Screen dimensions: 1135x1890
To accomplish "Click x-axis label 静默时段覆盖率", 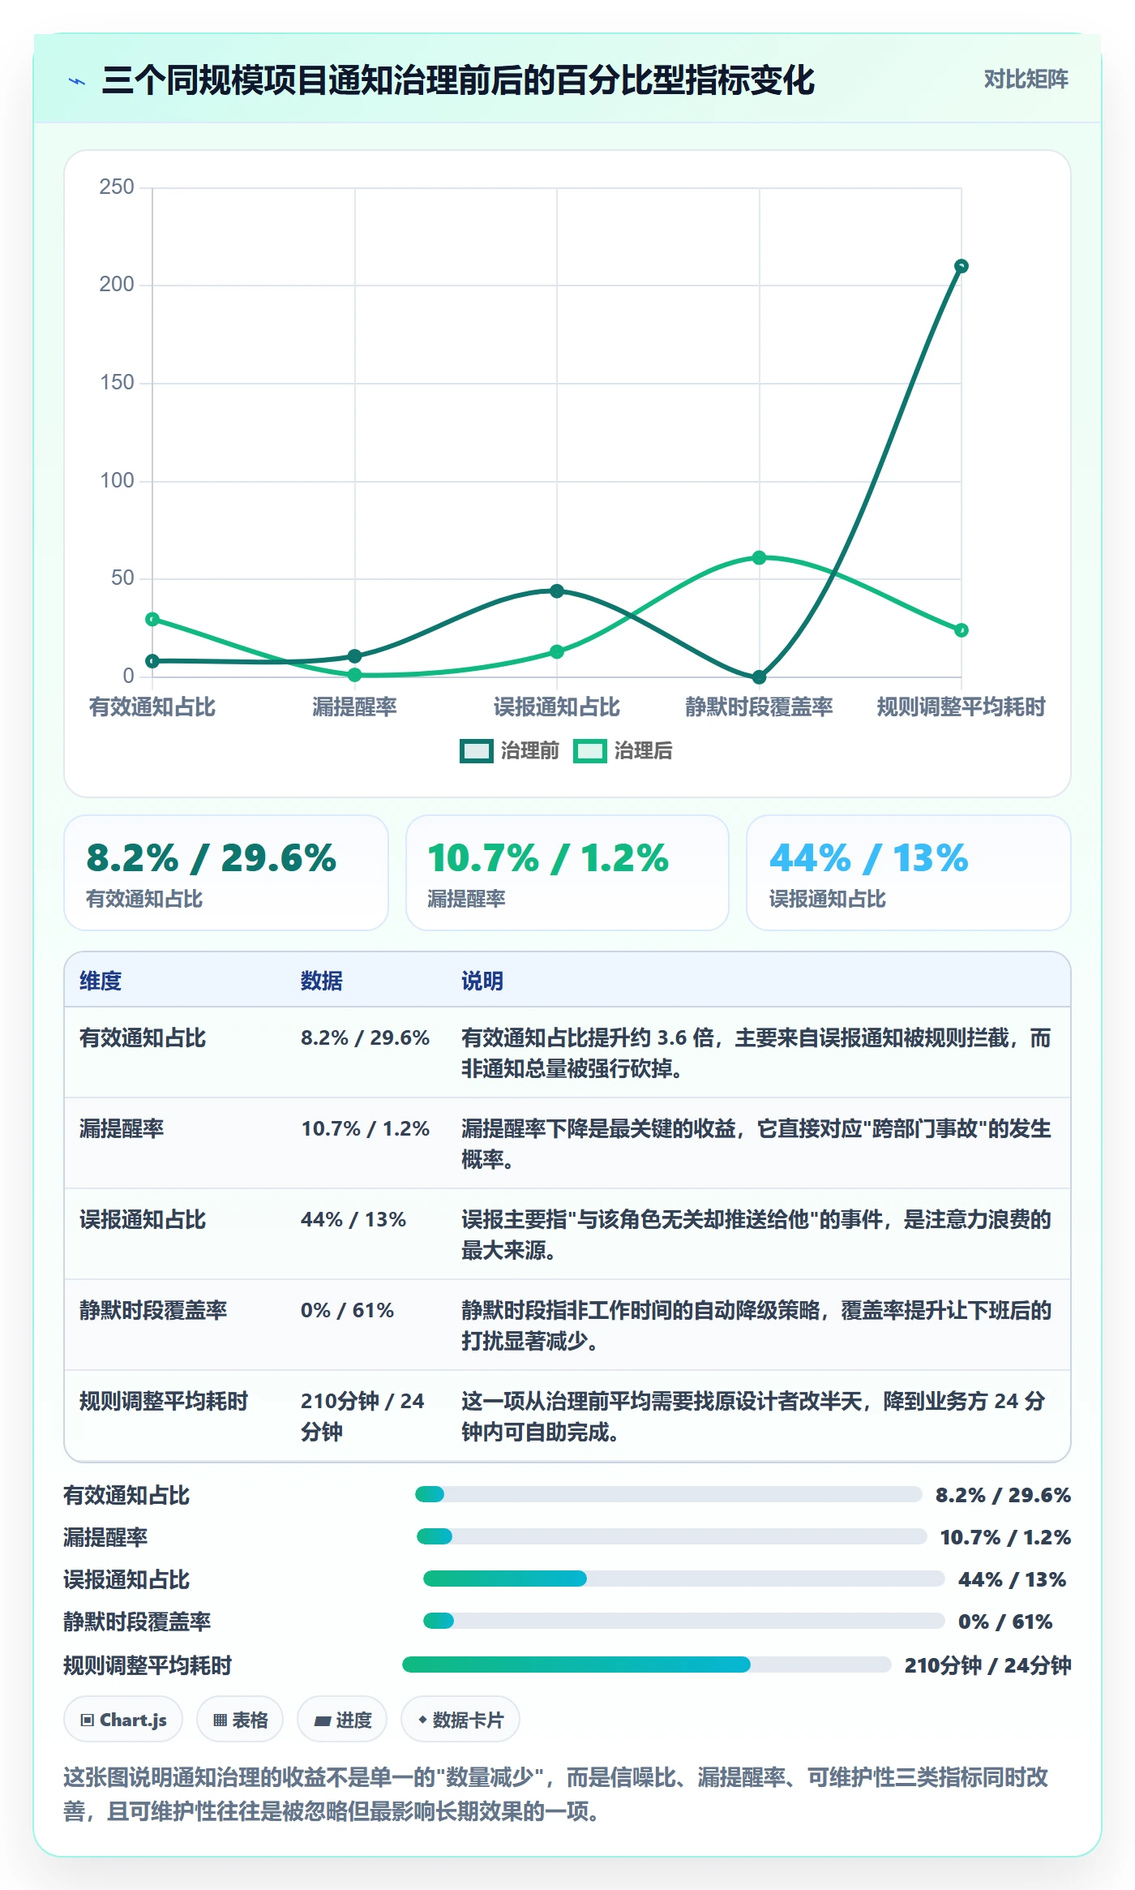I will [759, 707].
